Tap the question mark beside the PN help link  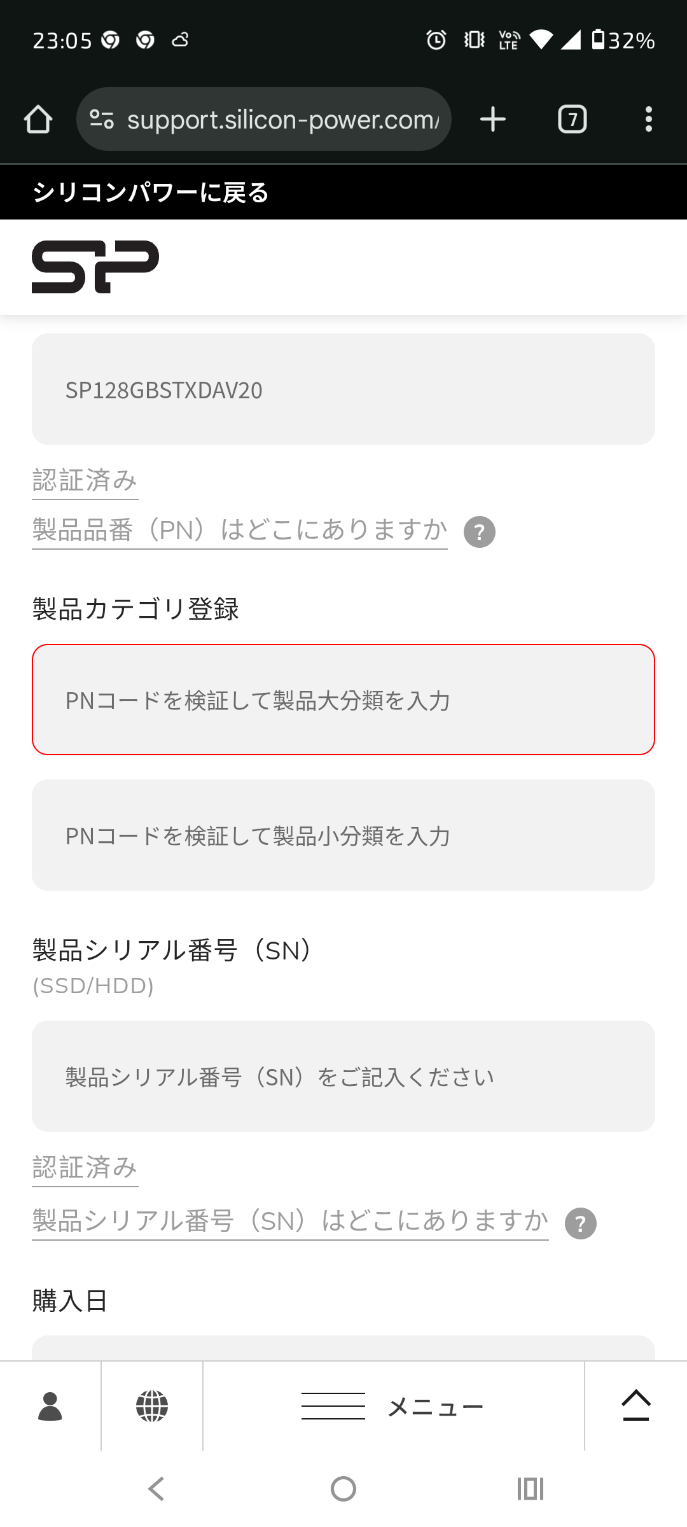click(x=480, y=532)
